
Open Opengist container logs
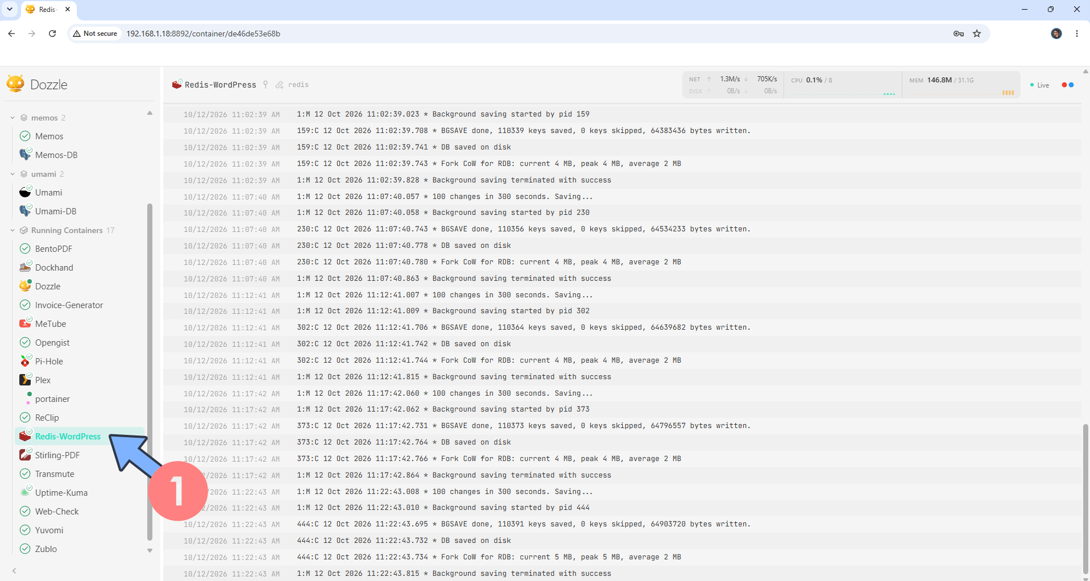(52, 343)
